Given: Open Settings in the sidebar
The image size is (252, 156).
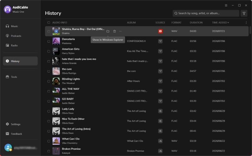Looking at the screenshot, I should [20, 124].
